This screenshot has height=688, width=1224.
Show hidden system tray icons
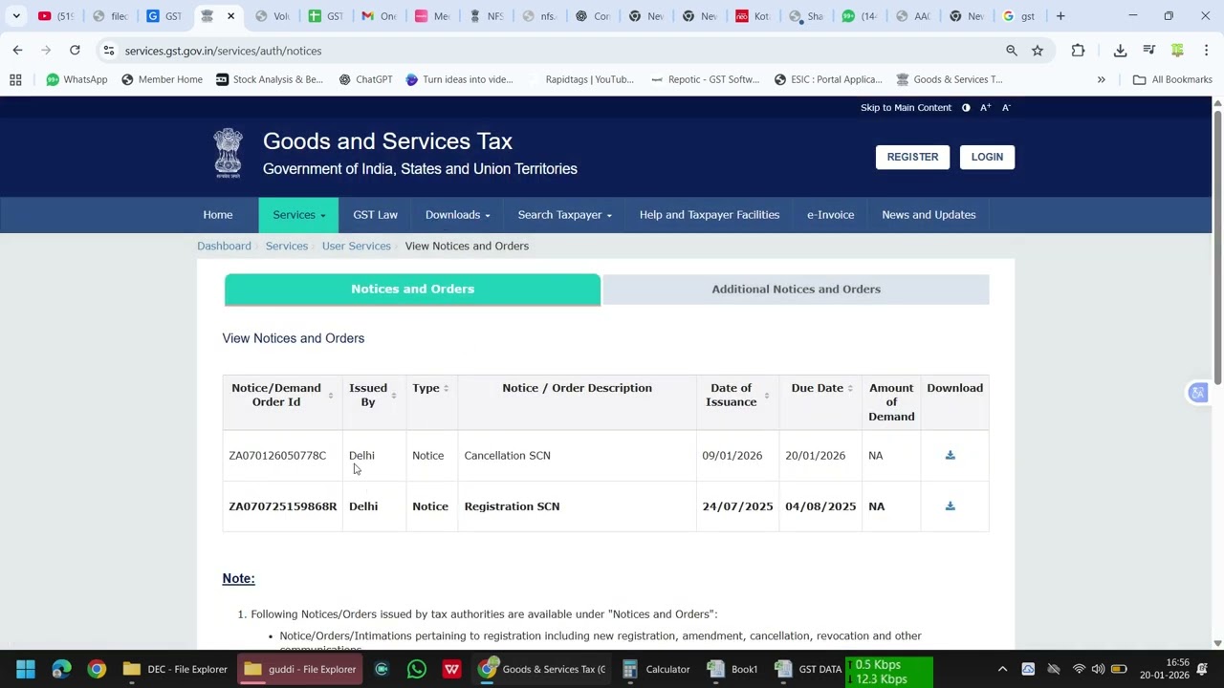(x=1002, y=669)
